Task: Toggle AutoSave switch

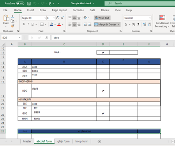Action: click(x=20, y=3)
